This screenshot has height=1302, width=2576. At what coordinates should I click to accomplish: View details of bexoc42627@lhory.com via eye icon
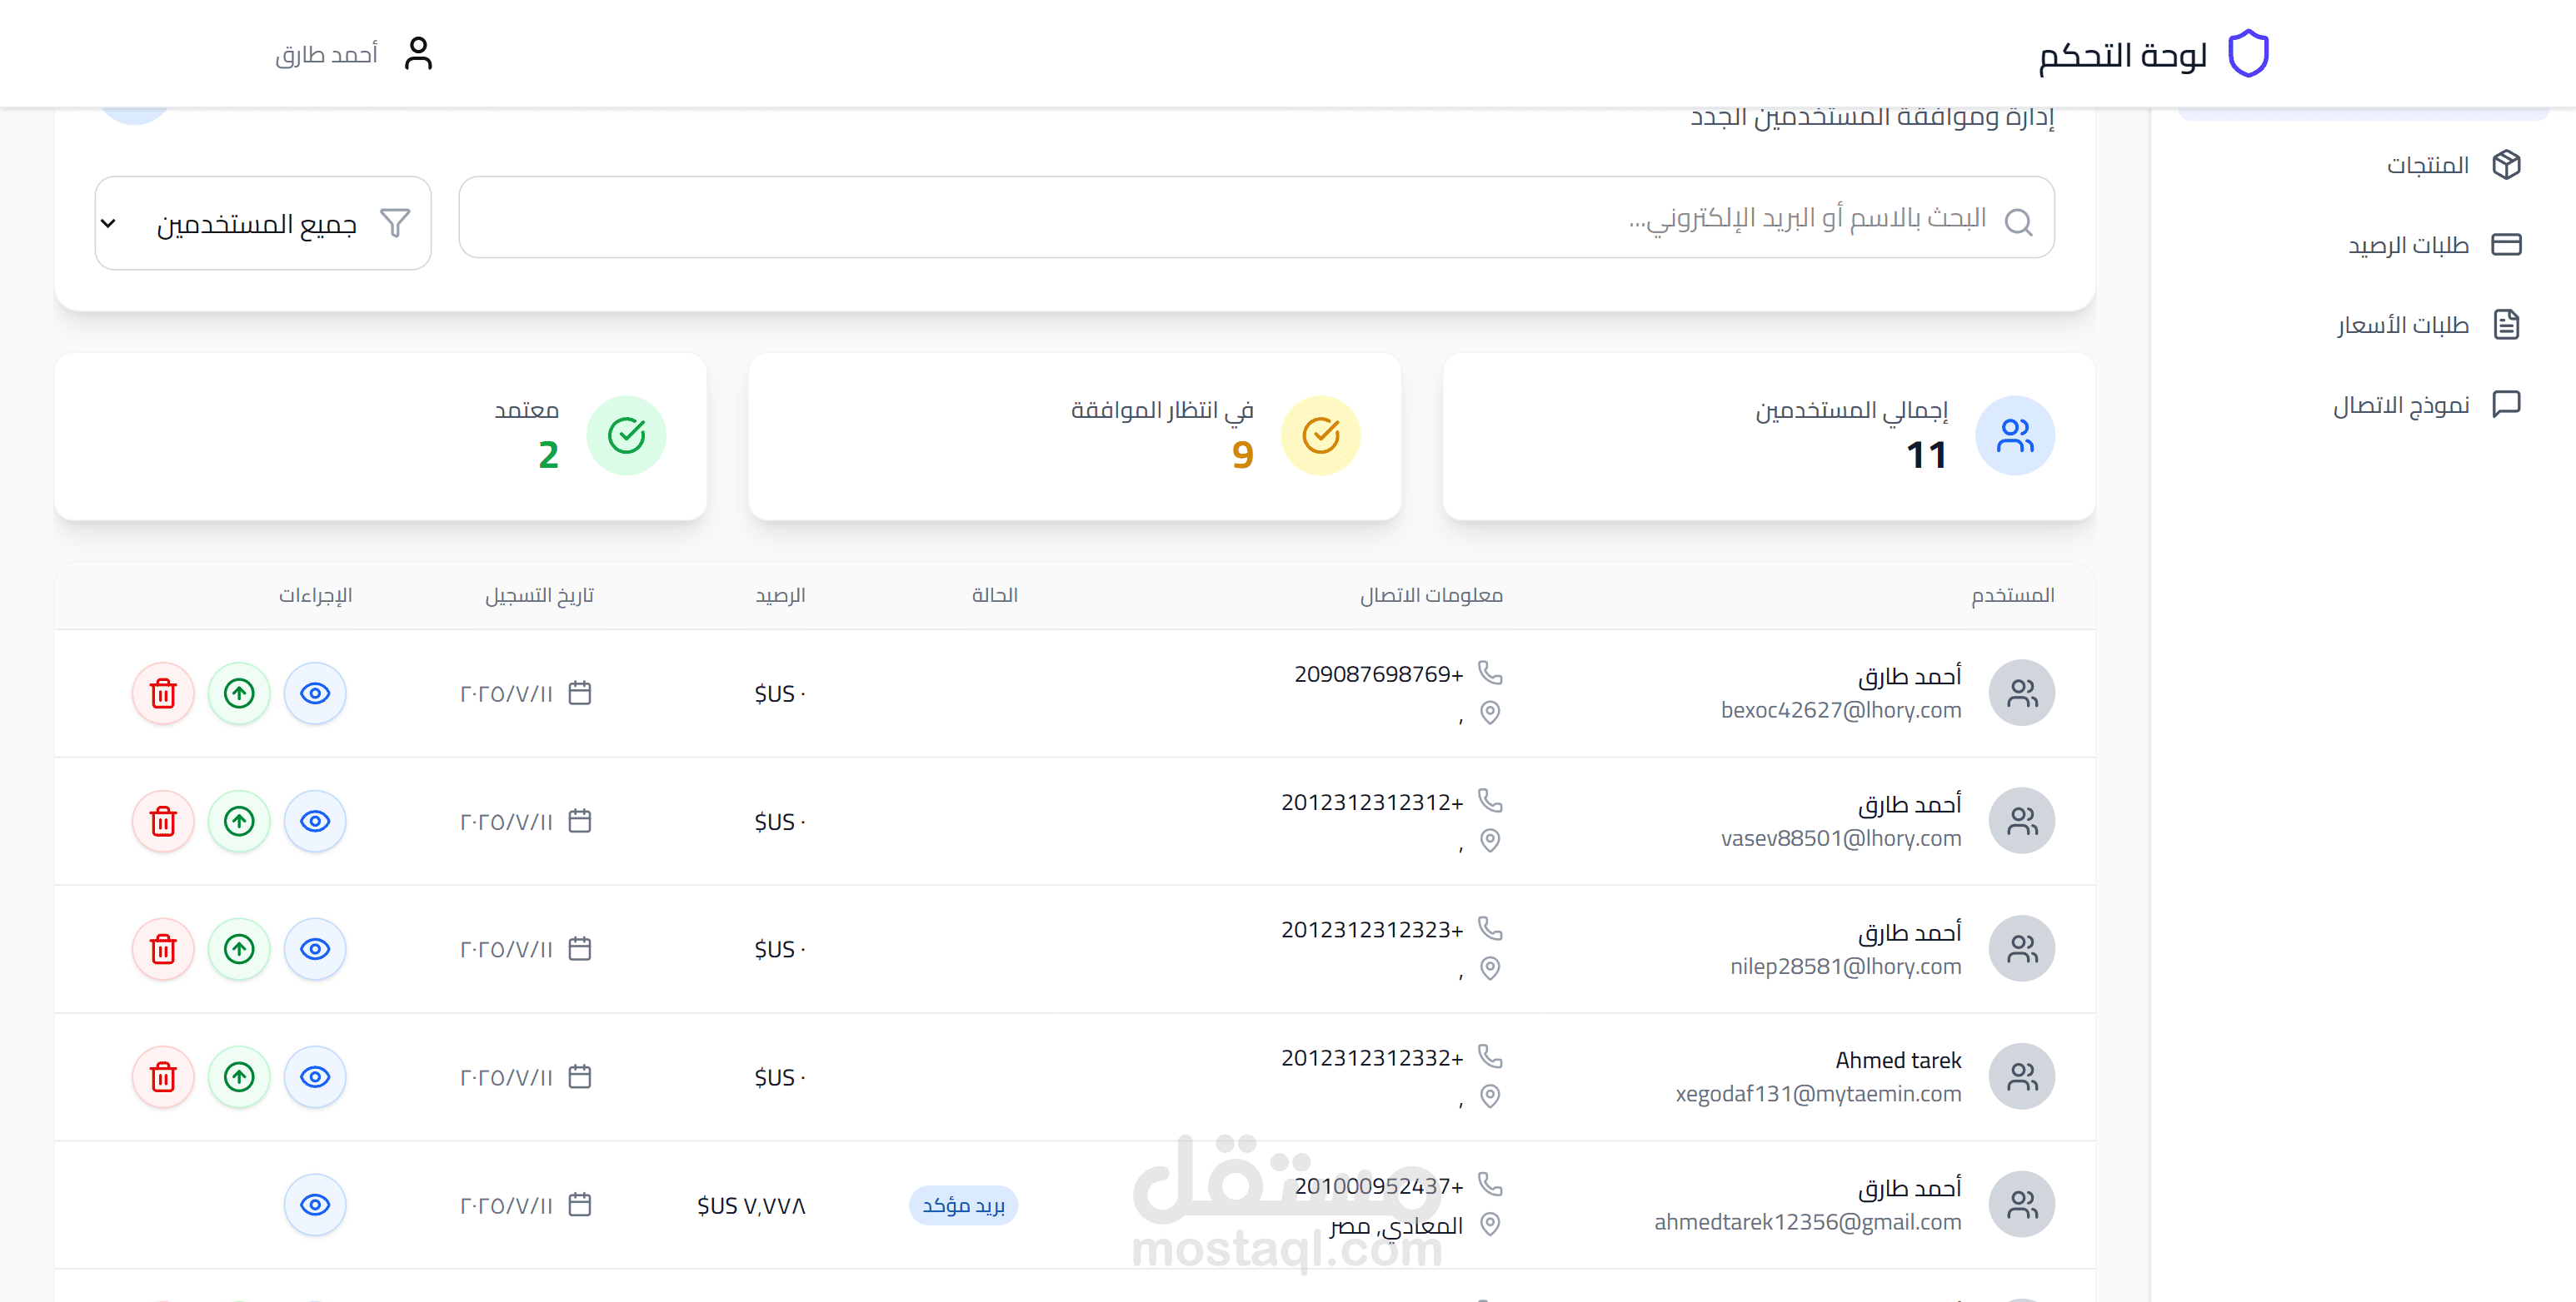(315, 693)
